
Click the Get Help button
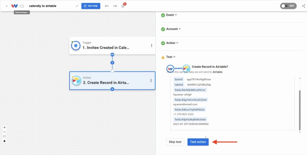[91, 6]
